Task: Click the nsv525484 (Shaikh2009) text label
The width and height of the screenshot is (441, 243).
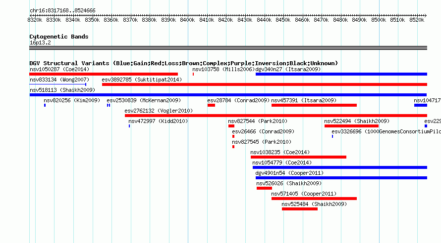Action: (x=314, y=204)
